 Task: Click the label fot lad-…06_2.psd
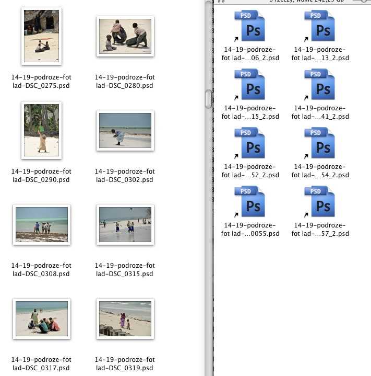pyautogui.click(x=250, y=58)
